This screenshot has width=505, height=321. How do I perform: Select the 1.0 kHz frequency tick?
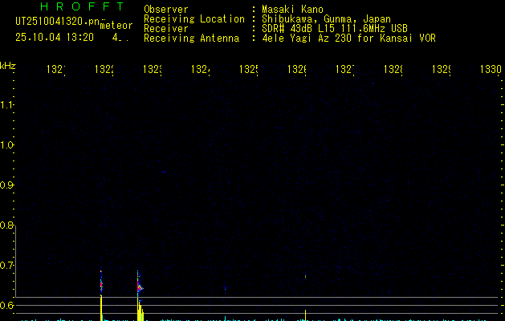pos(8,145)
